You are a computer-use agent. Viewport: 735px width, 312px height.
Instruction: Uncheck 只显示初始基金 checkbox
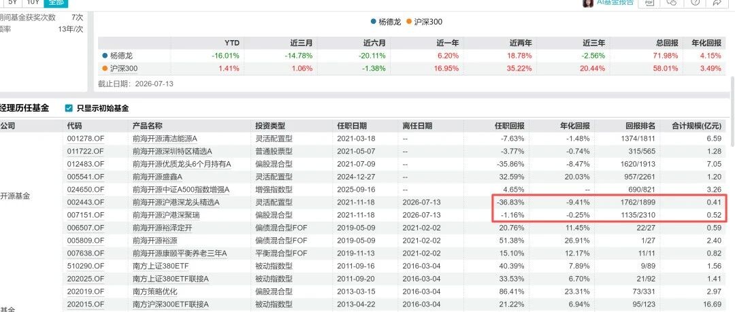click(69, 108)
